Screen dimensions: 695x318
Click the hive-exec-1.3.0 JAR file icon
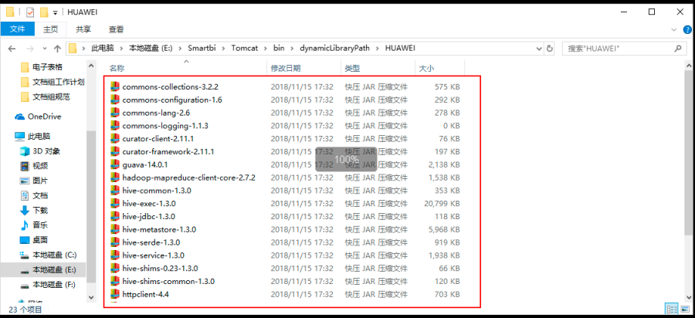[x=115, y=204]
